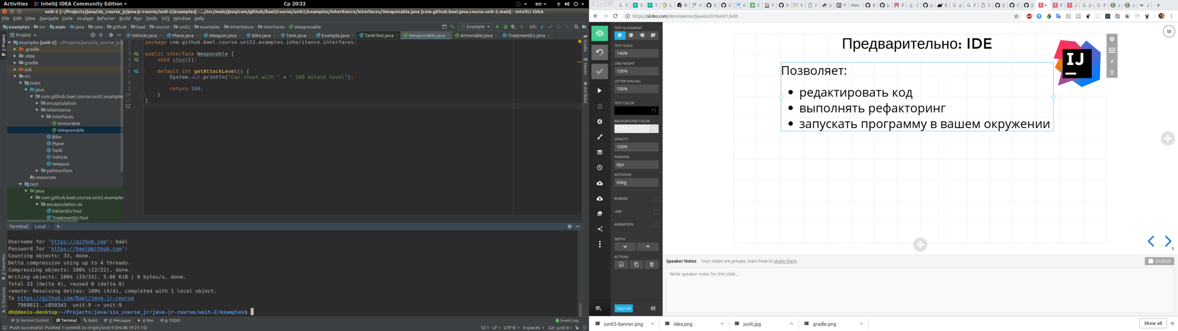The height and width of the screenshot is (331, 1178).
Task: Click Show all downloads button
Action: 1153,323
